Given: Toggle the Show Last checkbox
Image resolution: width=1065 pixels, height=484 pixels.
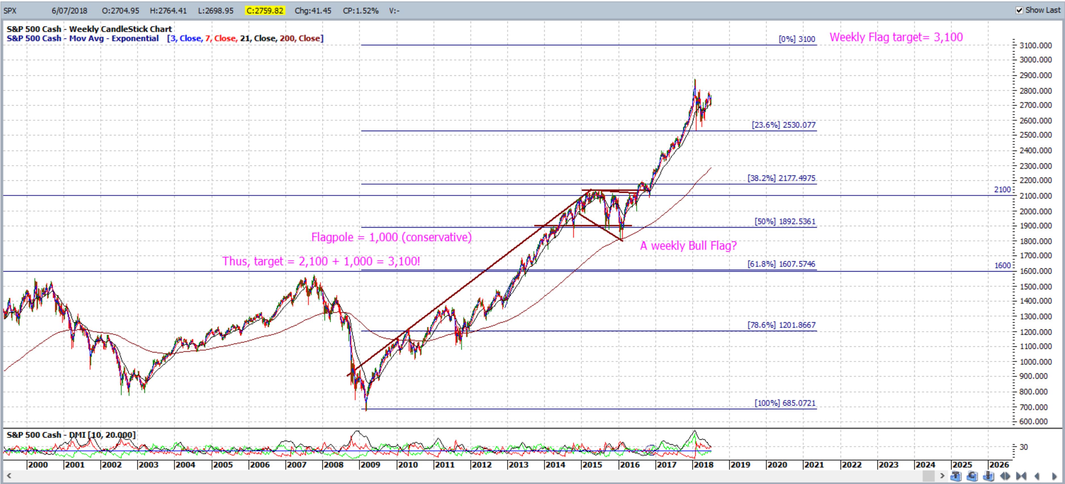Looking at the screenshot, I should pos(1019,10).
